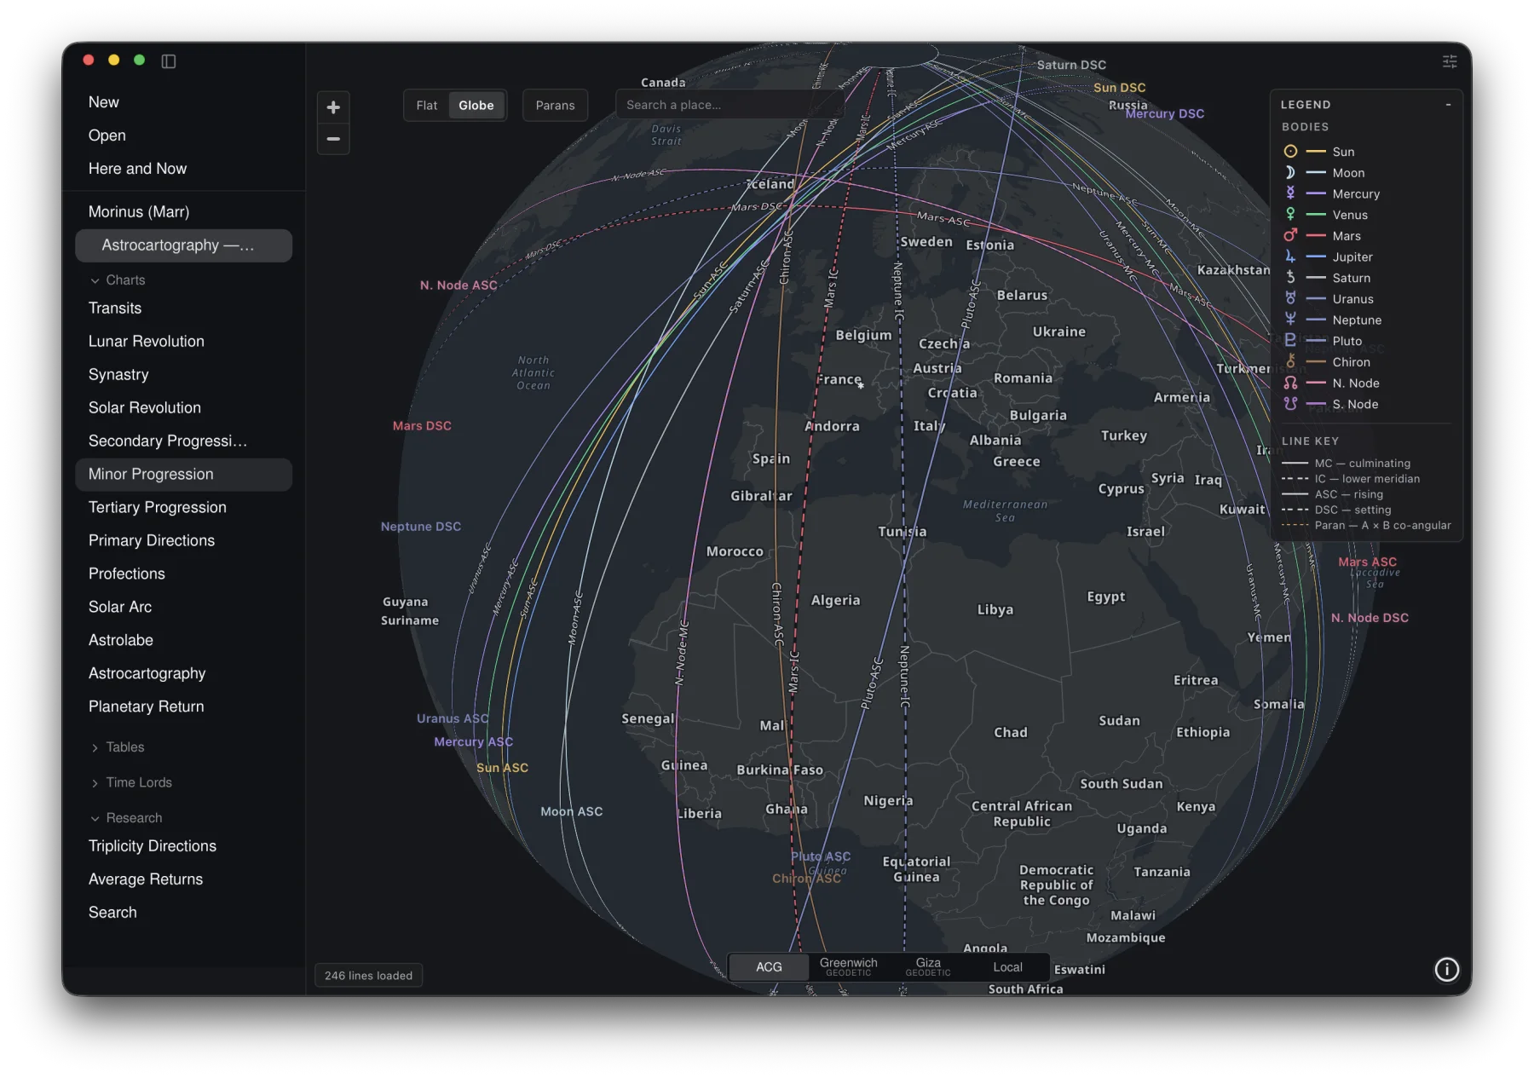
Task: Click the Search a place field
Action: tap(730, 106)
